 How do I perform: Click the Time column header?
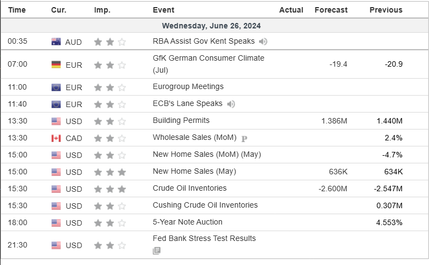click(17, 10)
